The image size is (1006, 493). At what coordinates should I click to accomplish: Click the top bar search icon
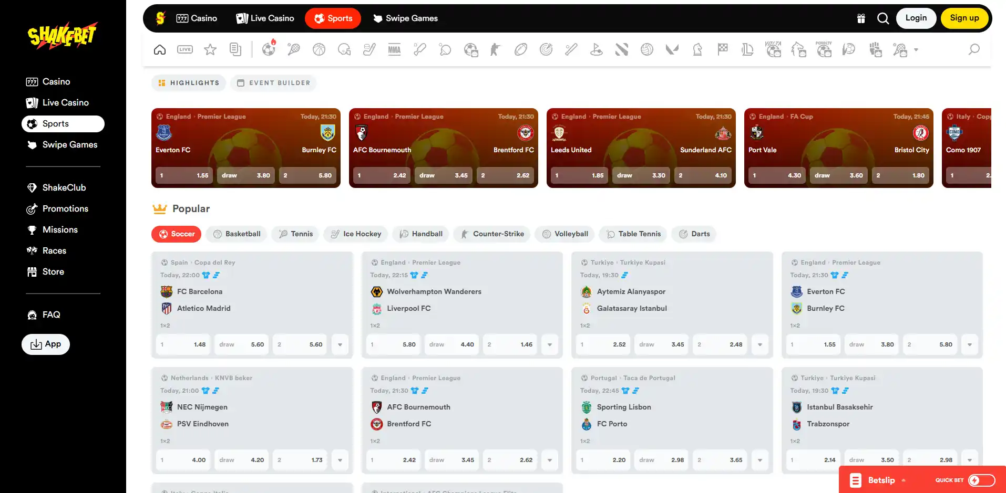883,18
